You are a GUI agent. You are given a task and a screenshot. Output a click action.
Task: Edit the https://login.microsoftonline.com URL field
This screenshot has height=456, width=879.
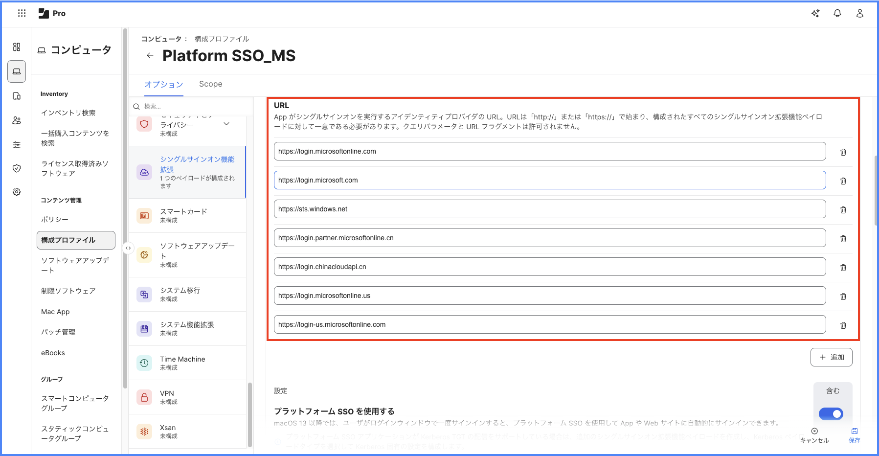(550, 151)
